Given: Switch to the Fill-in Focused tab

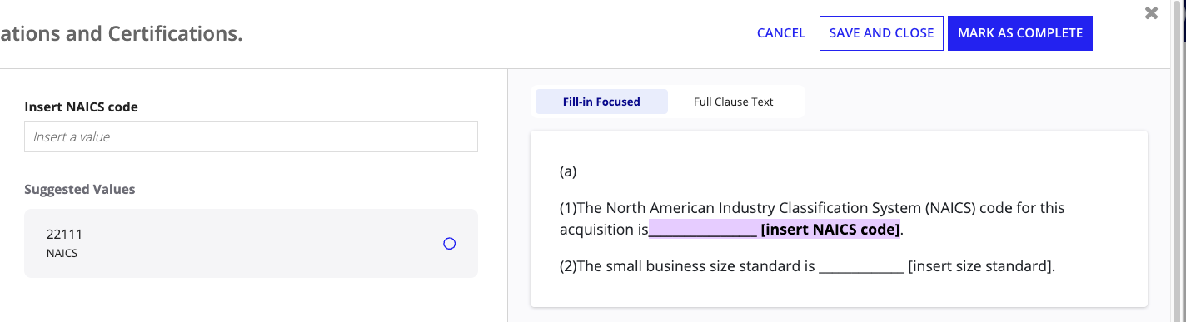Looking at the screenshot, I should coord(601,102).
